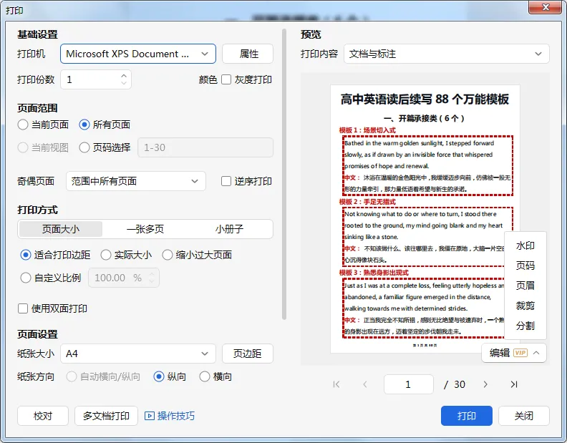
Task: Select 纵向 portrait orientation
Action: [159, 377]
